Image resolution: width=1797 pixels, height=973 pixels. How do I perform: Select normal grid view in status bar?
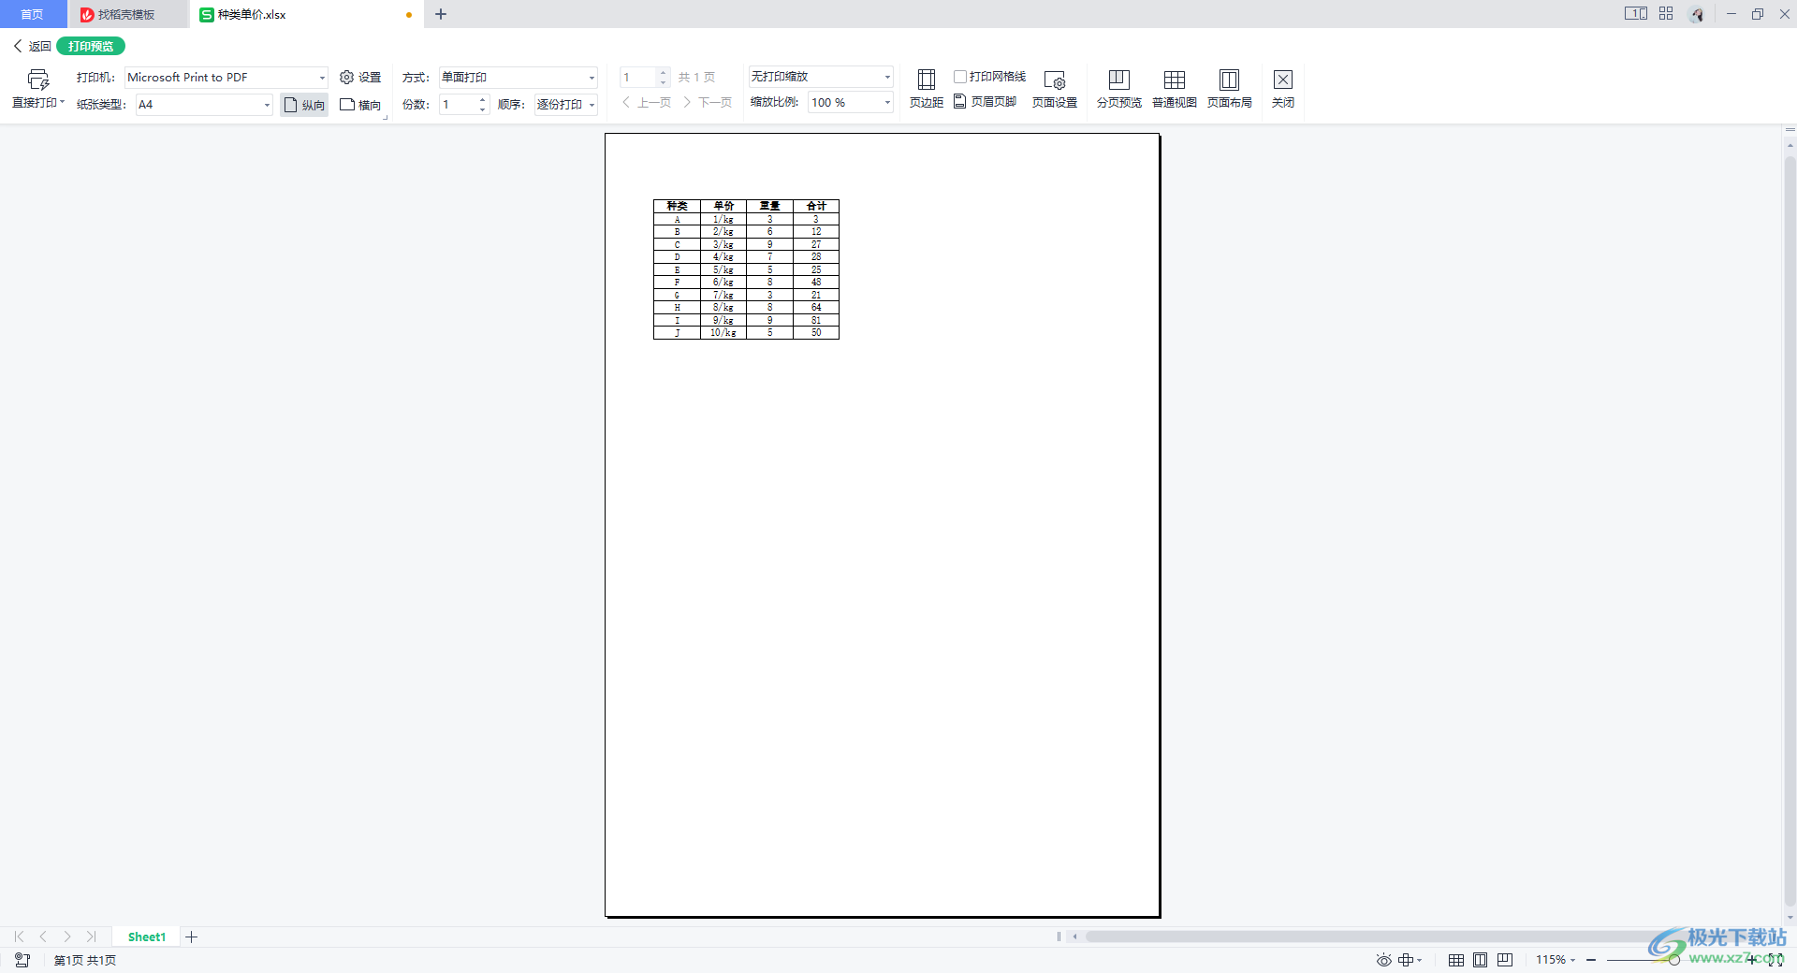pyautogui.click(x=1456, y=960)
